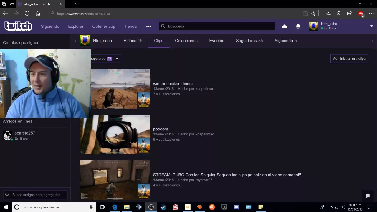
Task: Open winner chicken dinner clip thumbnail
Action: [x=120, y=89]
